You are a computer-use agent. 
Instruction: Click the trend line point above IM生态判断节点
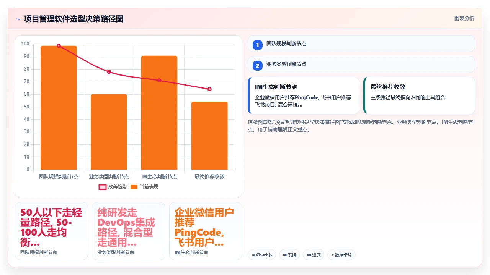pyautogui.click(x=159, y=81)
